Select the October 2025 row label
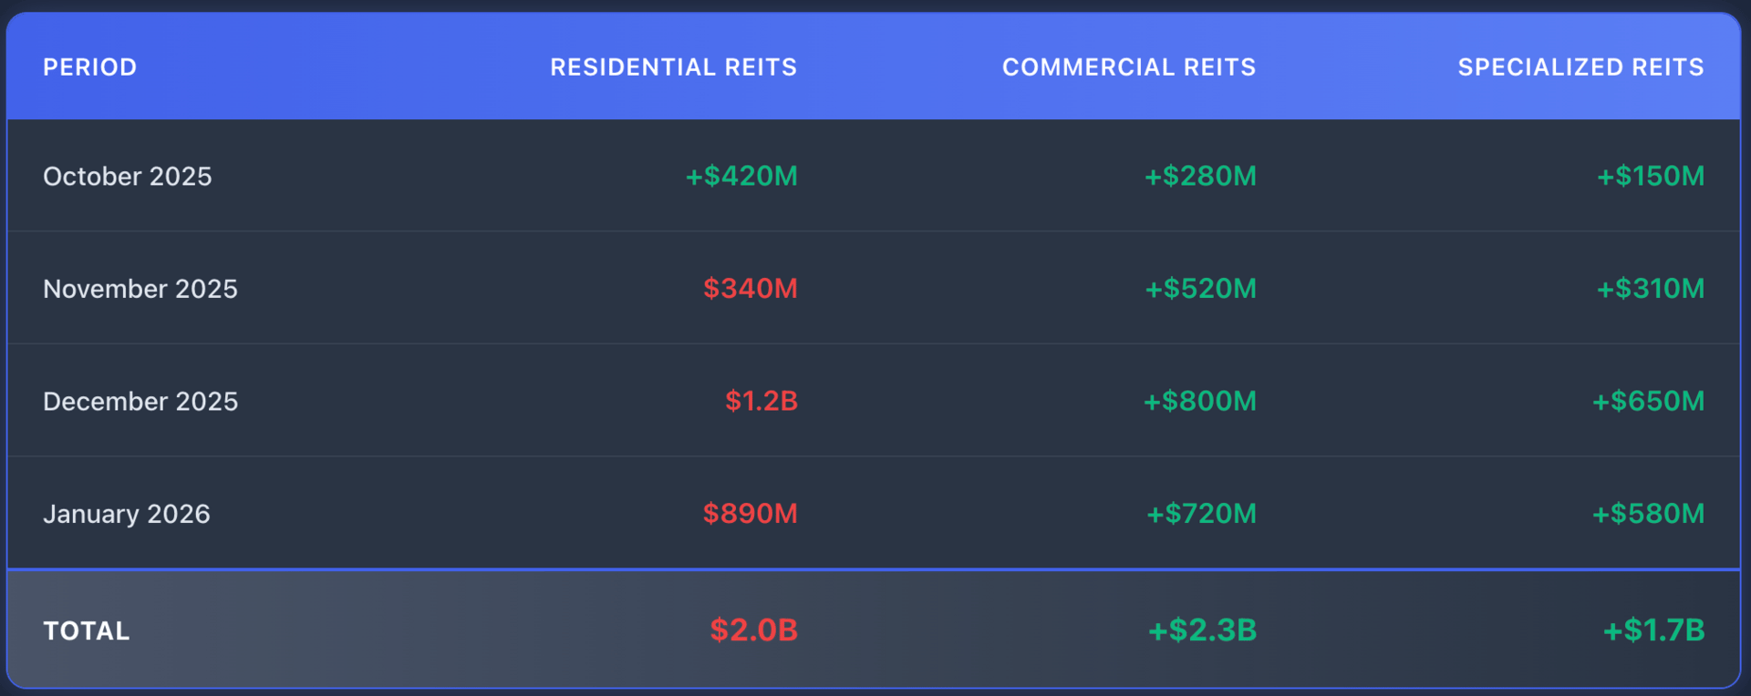Viewport: 1751px width, 696px height. coord(127,177)
